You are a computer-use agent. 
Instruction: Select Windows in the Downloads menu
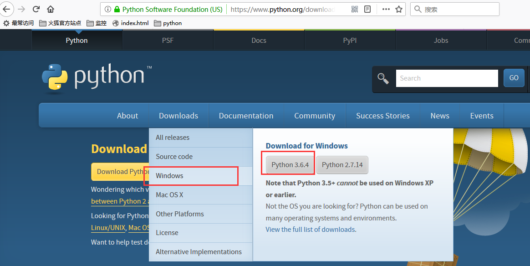pos(169,176)
